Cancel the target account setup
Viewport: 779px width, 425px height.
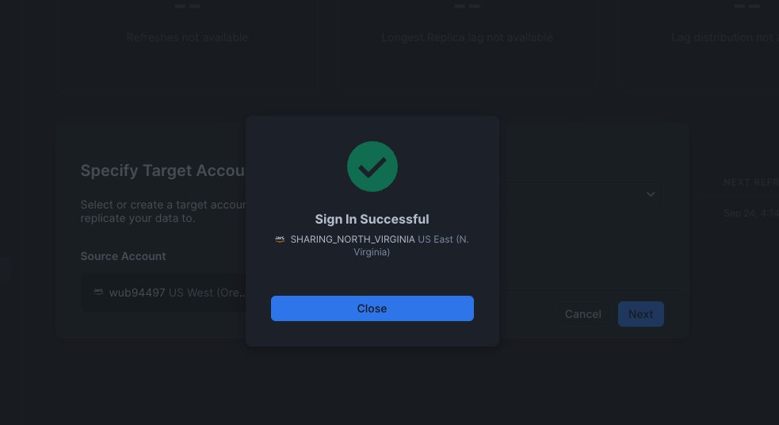(582, 314)
